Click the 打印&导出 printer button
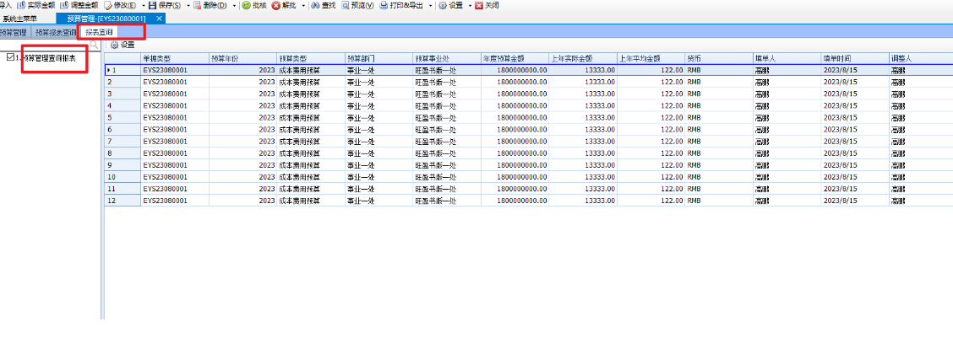This screenshot has width=953, height=354. tap(402, 5)
